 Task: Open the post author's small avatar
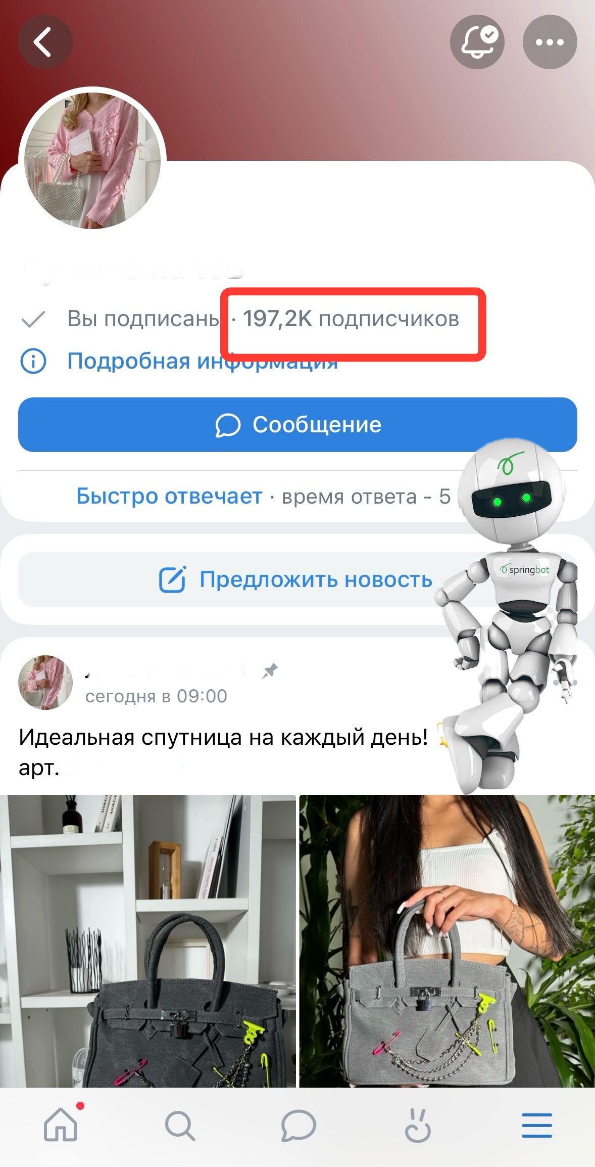pyautogui.click(x=45, y=683)
